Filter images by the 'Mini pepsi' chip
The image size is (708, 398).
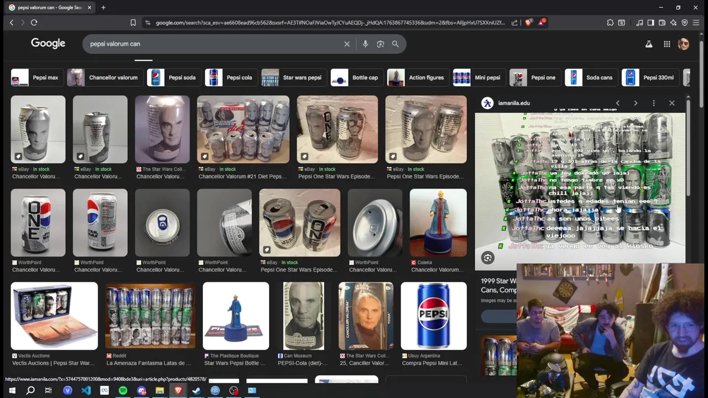479,77
